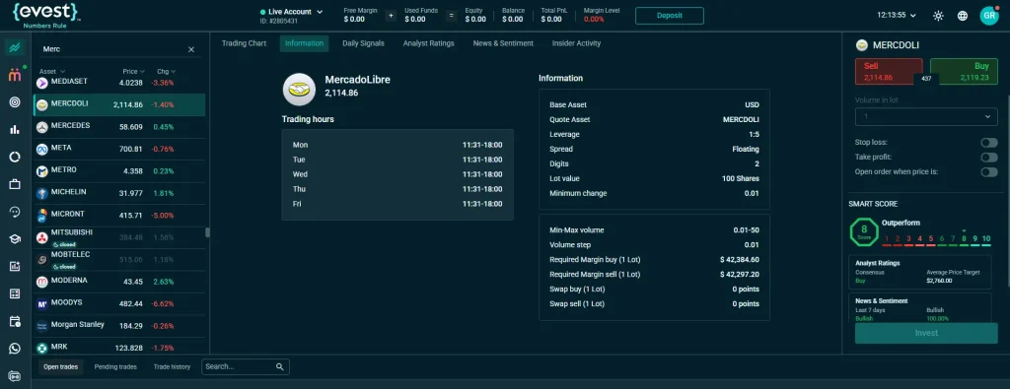Toggle Open order when price is
This screenshot has width=1010, height=389.
[988, 171]
